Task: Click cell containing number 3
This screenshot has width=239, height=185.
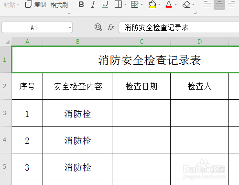Action: 27,167
